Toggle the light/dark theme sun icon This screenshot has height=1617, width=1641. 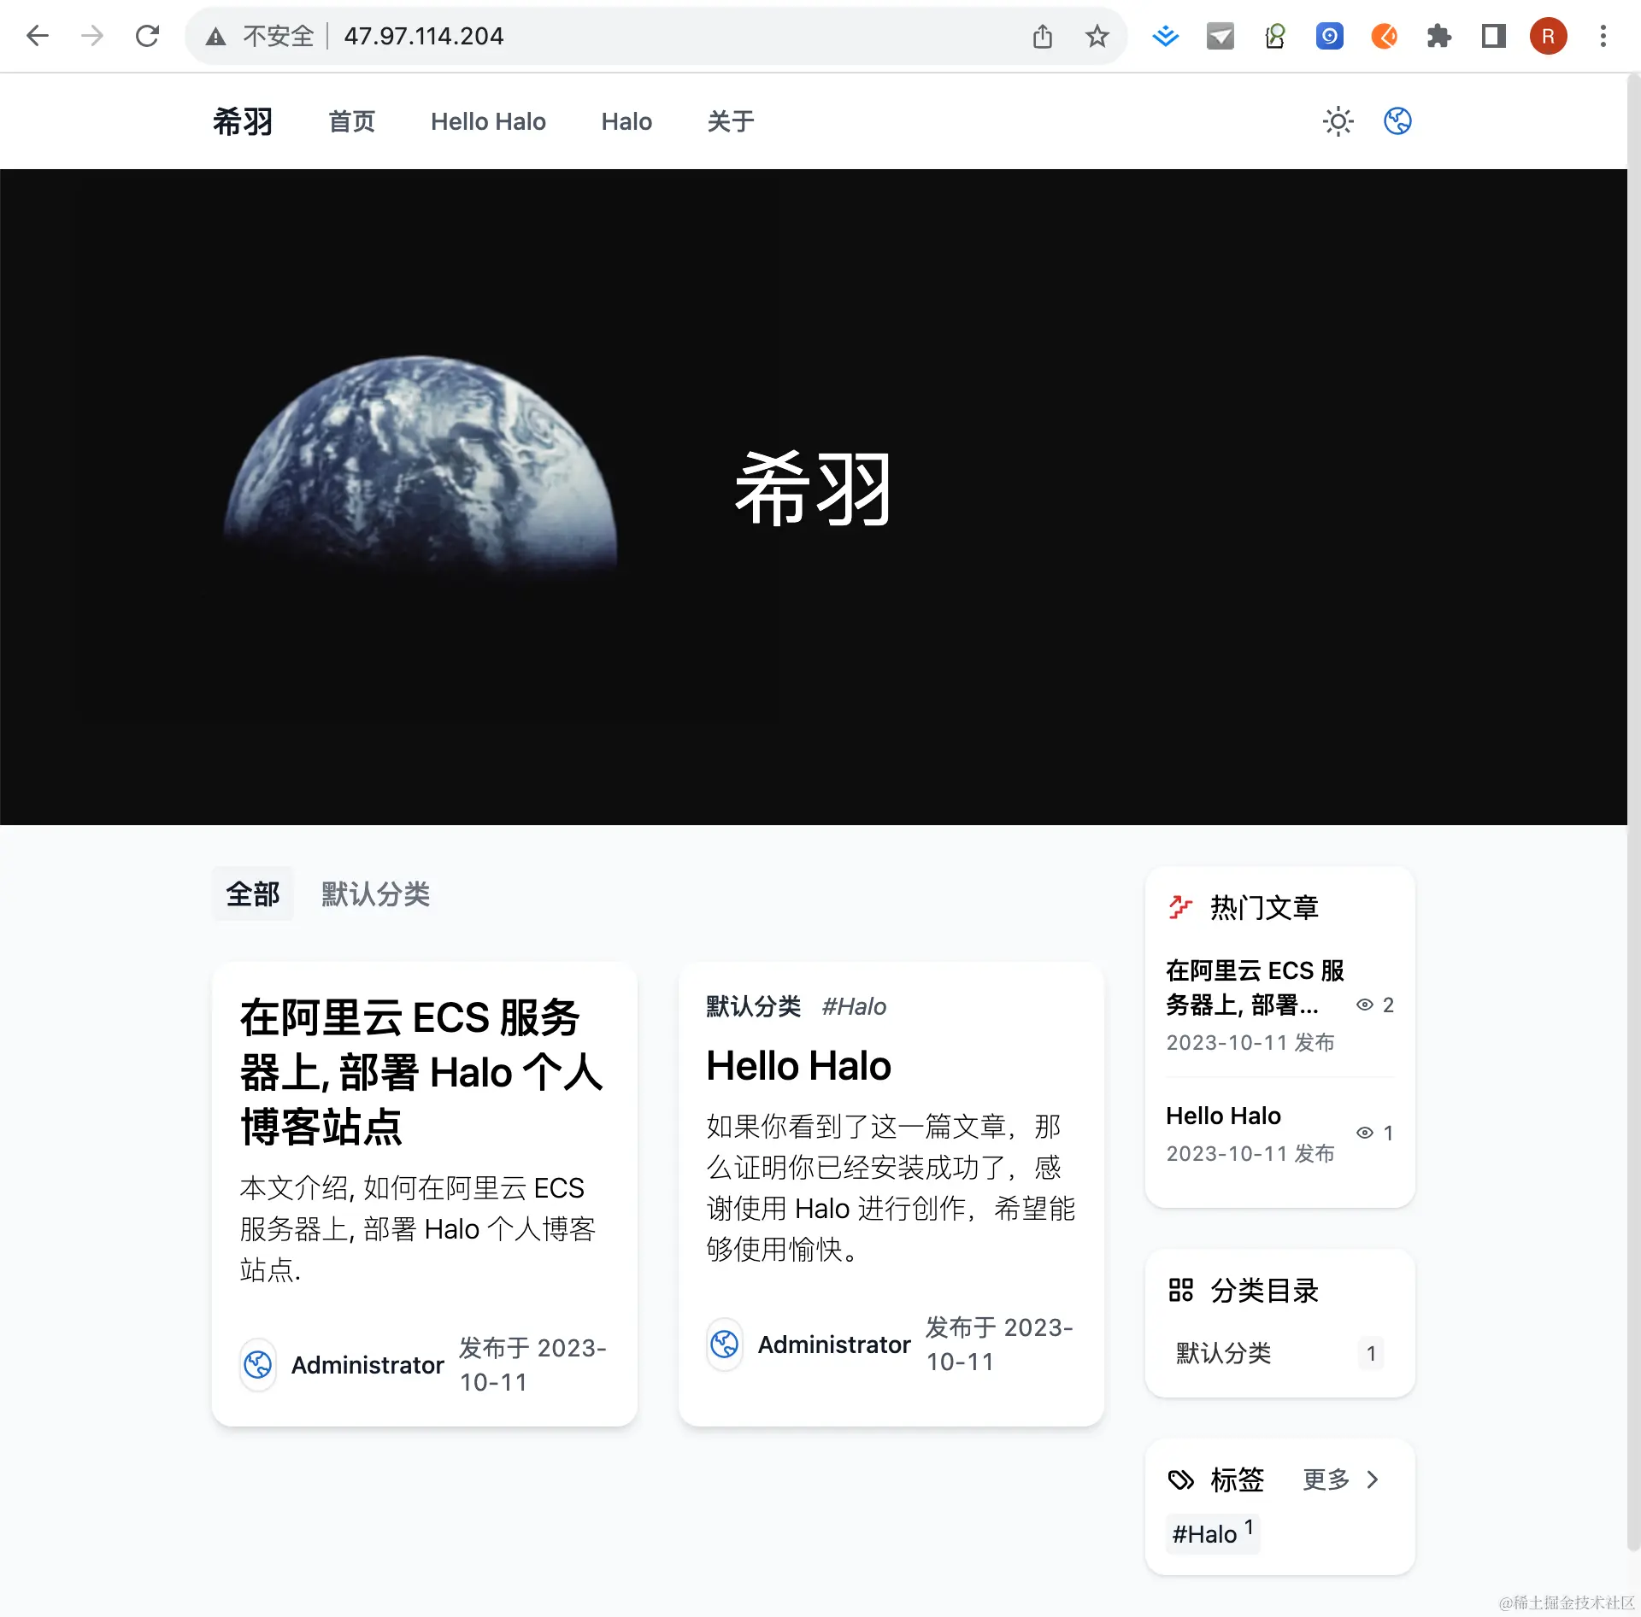tap(1338, 121)
